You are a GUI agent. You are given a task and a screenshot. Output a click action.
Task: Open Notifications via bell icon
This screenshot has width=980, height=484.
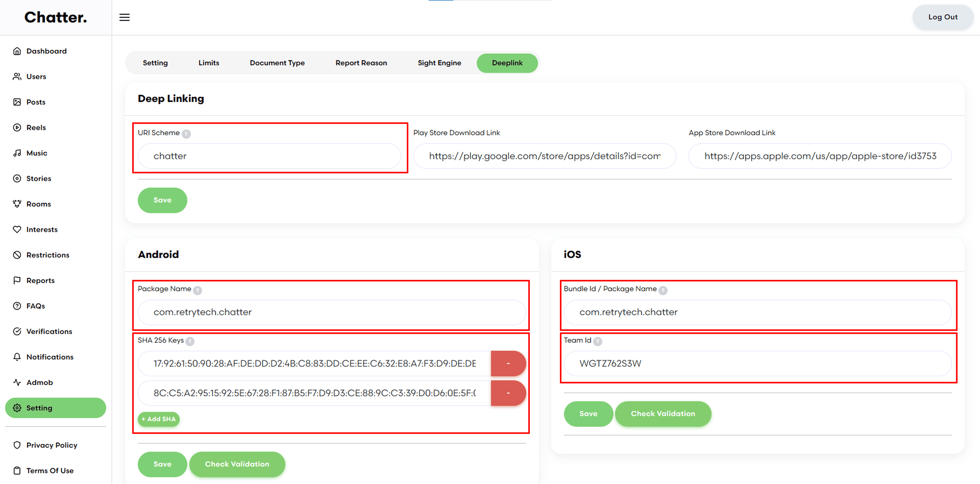(17, 357)
